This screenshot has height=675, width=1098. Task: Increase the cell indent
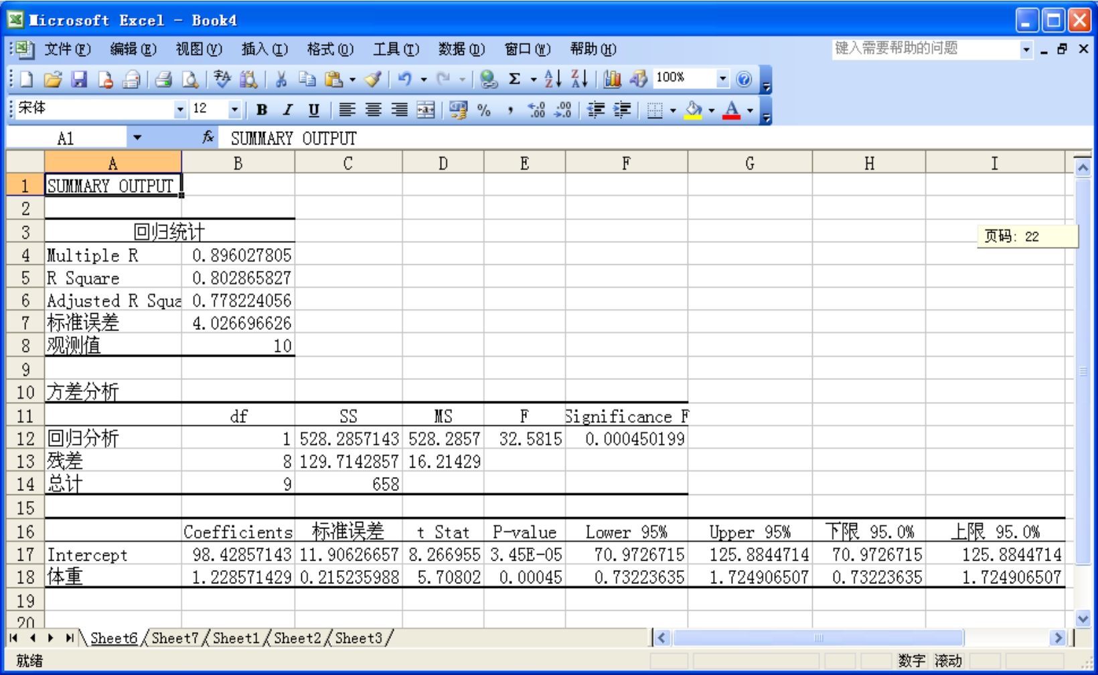(x=622, y=110)
